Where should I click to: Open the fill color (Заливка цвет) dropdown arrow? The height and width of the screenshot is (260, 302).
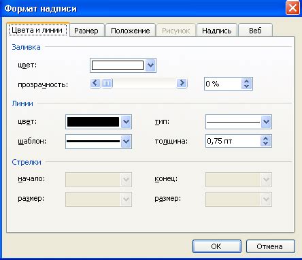150,65
